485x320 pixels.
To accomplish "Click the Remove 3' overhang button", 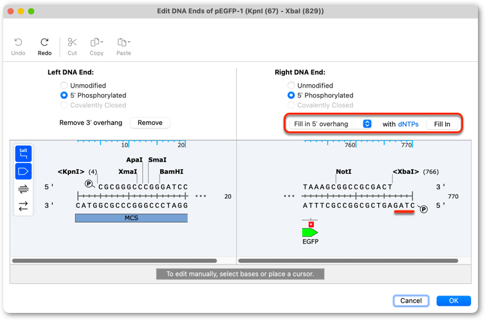I will pyautogui.click(x=150, y=123).
